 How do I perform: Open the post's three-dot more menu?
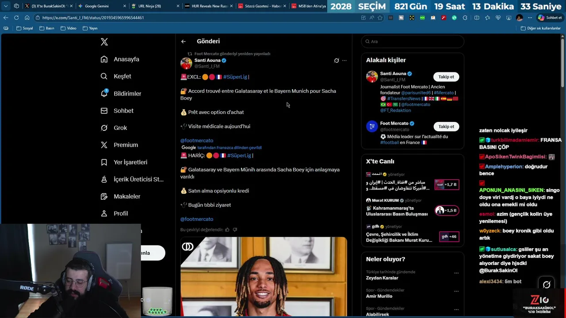click(344, 61)
